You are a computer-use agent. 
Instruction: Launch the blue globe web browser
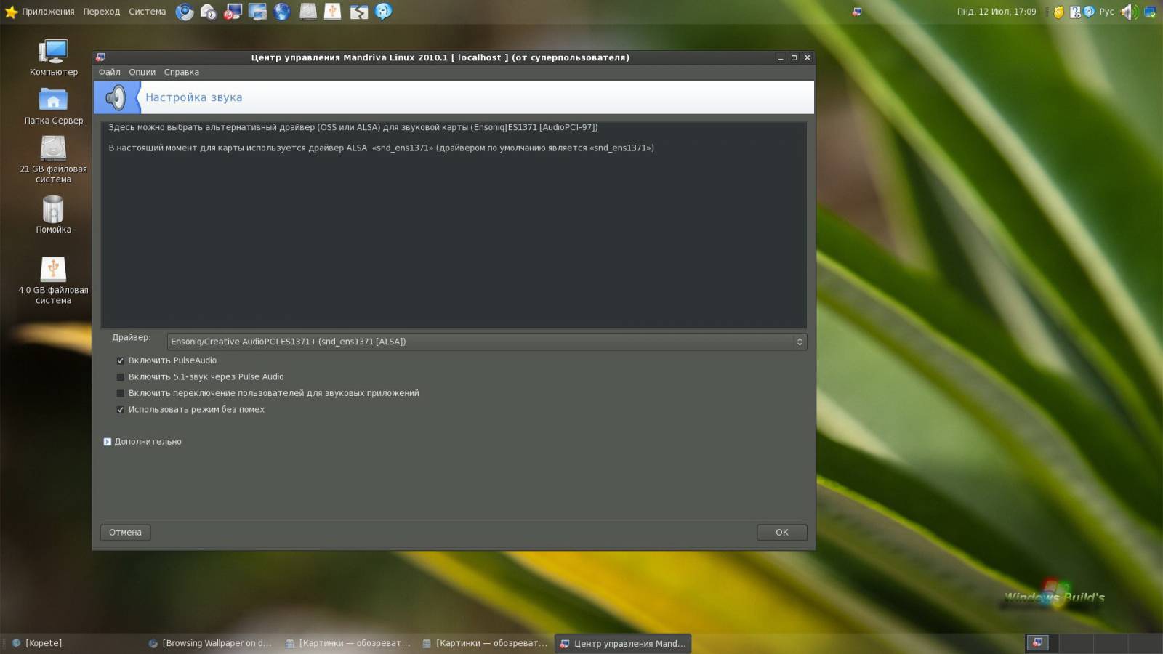pos(282,12)
